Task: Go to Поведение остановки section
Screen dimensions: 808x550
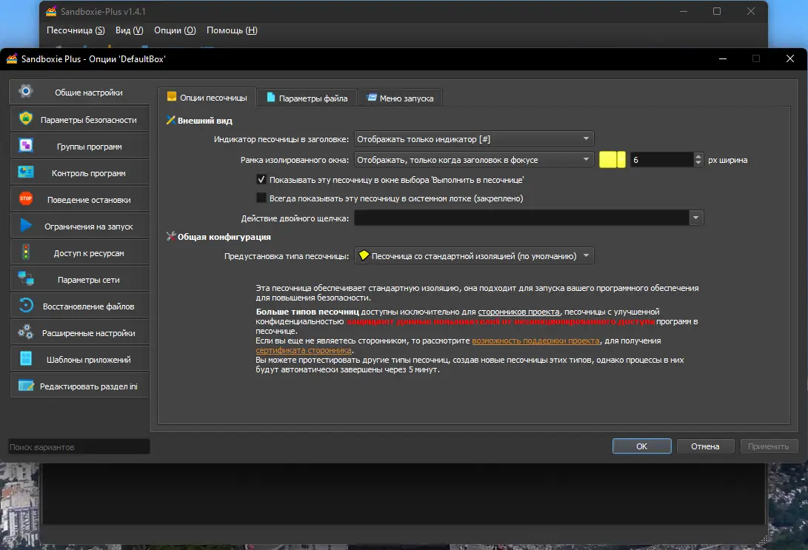Action: [80, 199]
